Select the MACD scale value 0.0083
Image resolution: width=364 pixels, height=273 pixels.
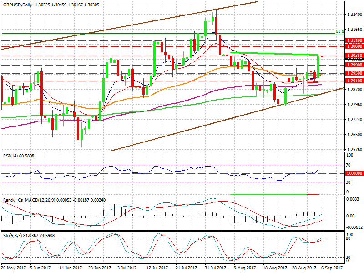click(x=353, y=199)
